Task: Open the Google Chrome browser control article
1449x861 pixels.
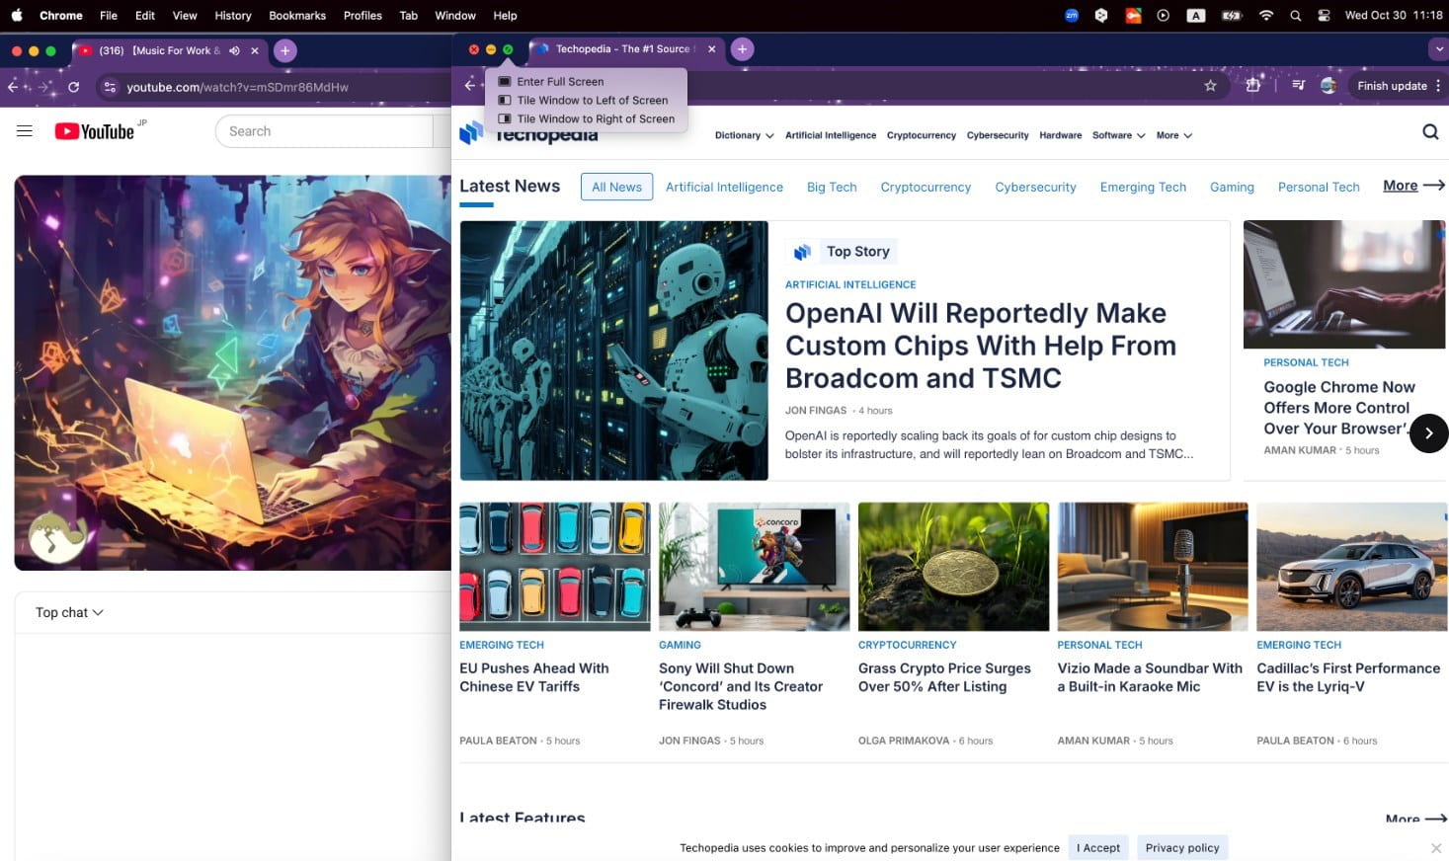Action: [1339, 408]
